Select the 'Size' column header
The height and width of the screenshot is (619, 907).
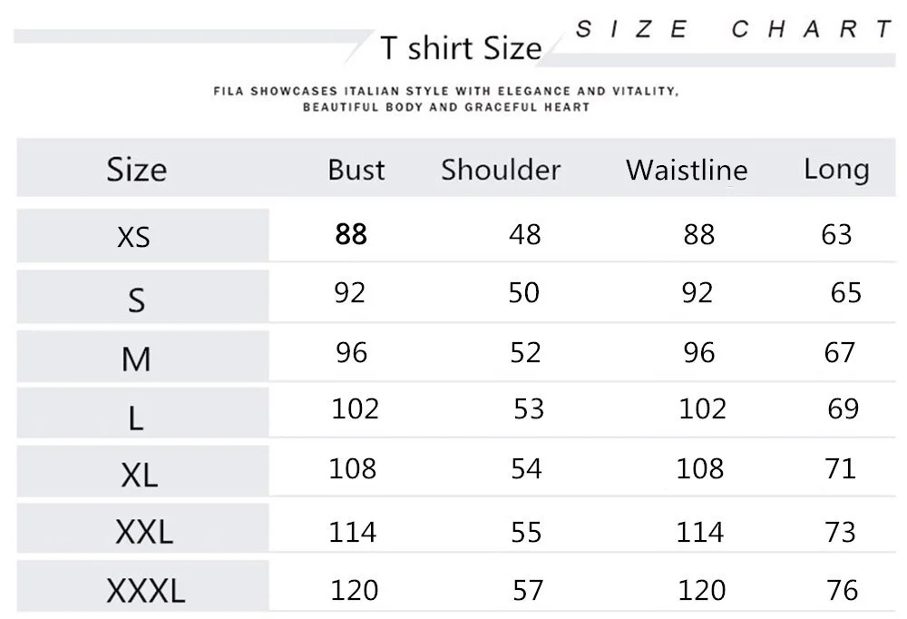click(x=137, y=169)
